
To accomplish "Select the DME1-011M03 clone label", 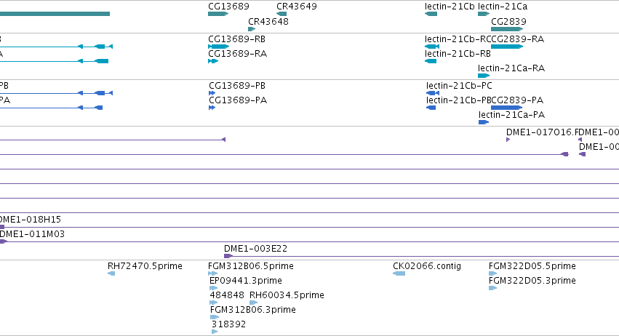I will (32, 234).
